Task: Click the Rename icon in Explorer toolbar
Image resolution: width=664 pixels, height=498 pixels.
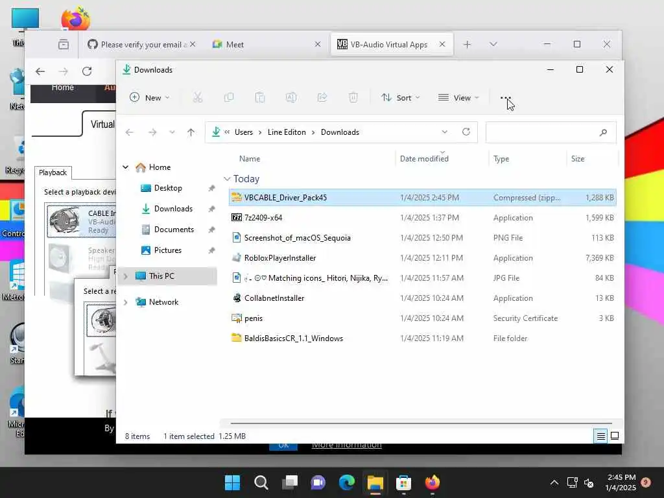Action: coord(291,98)
